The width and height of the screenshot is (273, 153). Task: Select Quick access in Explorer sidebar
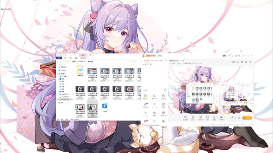62,67
